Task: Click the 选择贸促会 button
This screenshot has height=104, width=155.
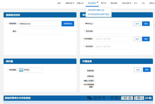Action: [68, 24]
